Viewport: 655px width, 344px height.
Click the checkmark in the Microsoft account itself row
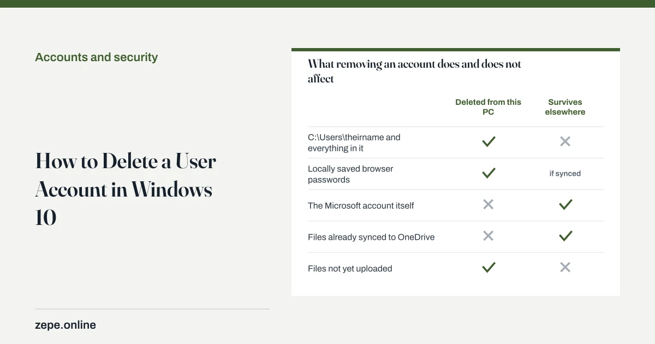[x=565, y=204]
